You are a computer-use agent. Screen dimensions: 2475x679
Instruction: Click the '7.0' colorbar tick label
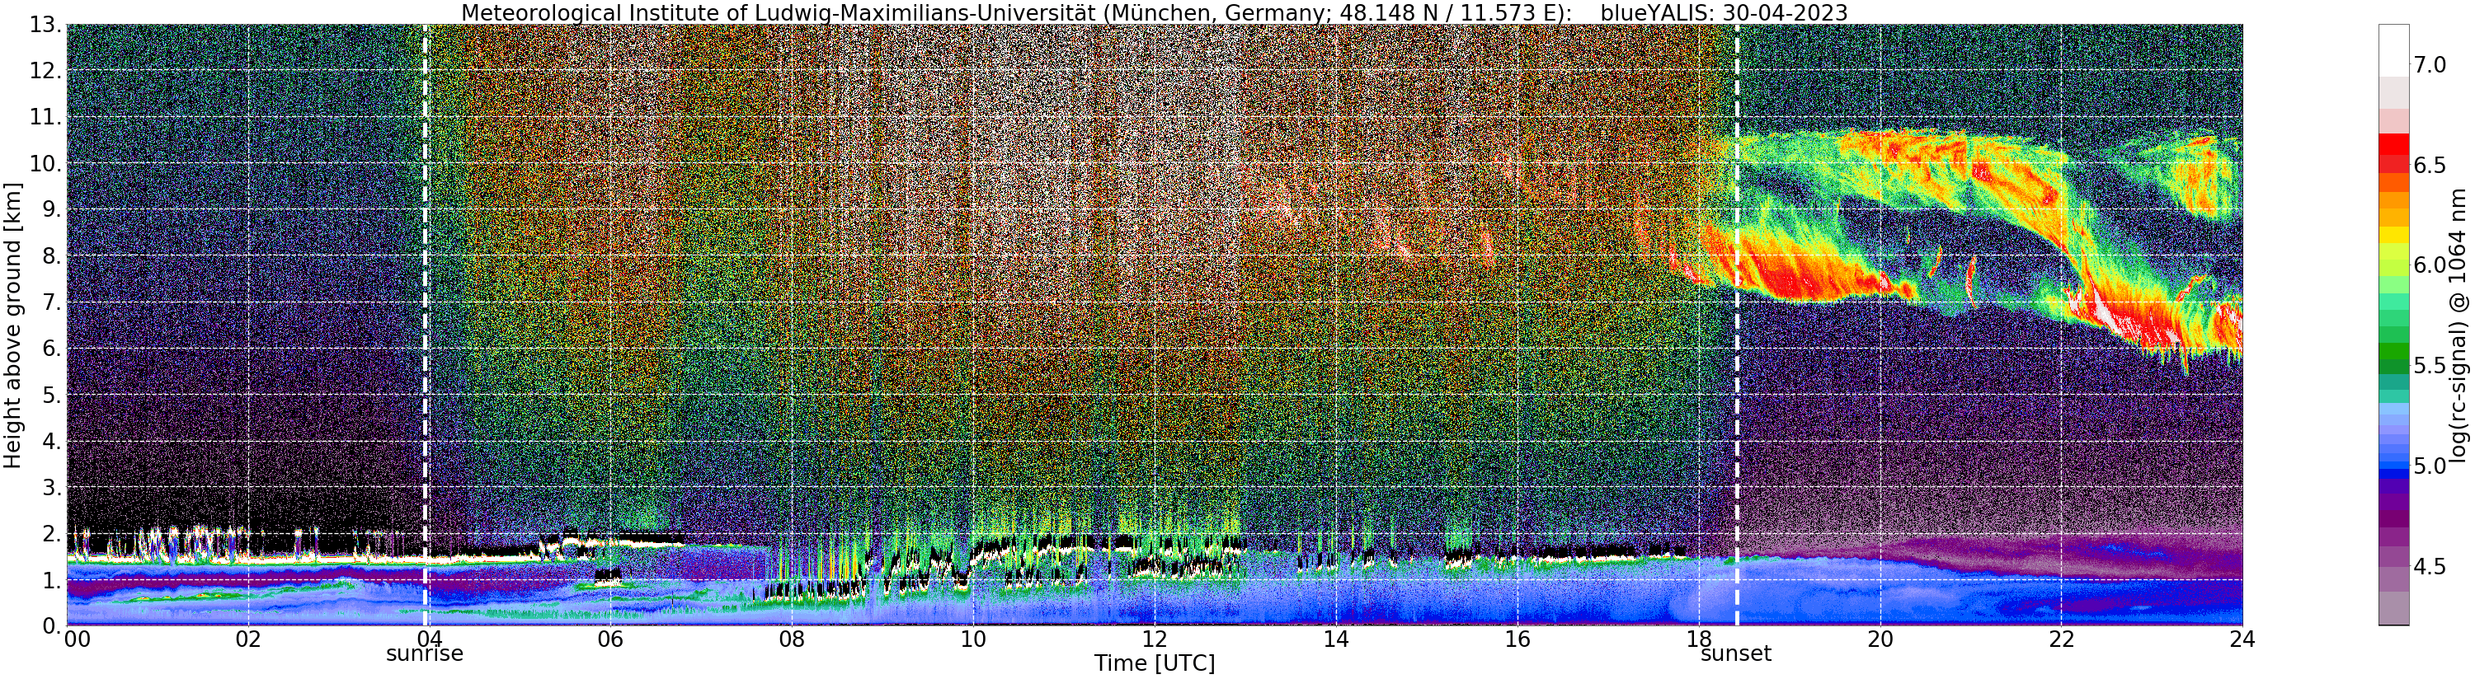point(2430,64)
